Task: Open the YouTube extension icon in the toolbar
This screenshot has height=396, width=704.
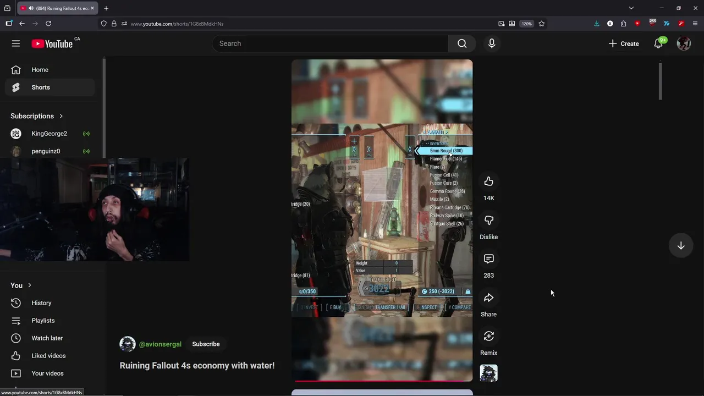Action: pyautogui.click(x=637, y=24)
